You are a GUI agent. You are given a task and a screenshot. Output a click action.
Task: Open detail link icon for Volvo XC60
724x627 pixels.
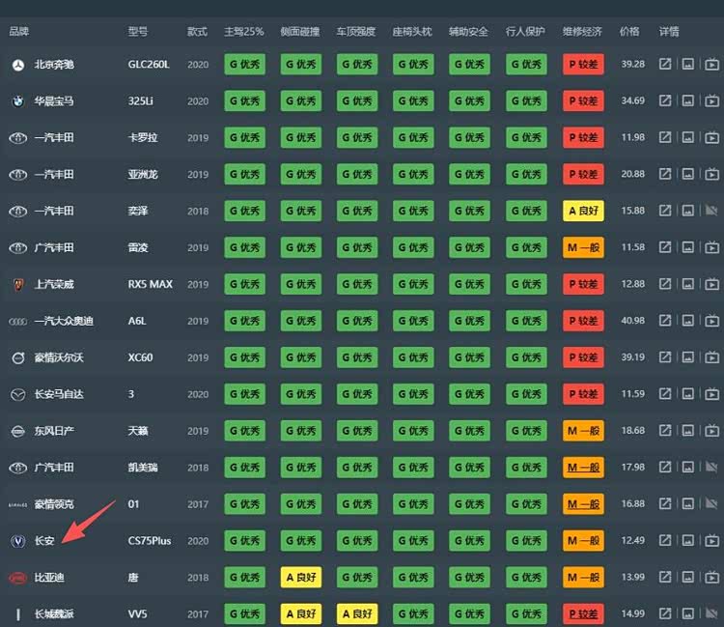pos(665,357)
